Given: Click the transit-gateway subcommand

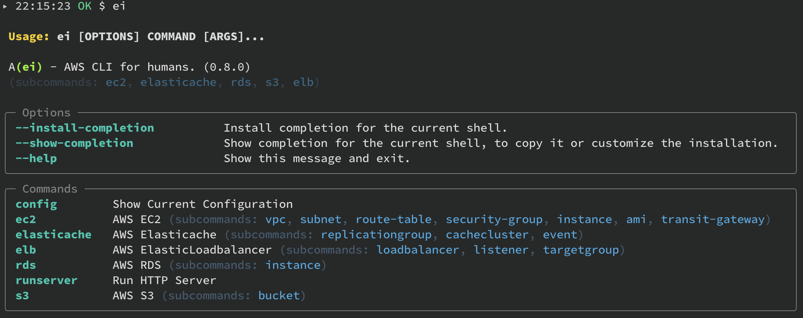Looking at the screenshot, I should (x=713, y=220).
